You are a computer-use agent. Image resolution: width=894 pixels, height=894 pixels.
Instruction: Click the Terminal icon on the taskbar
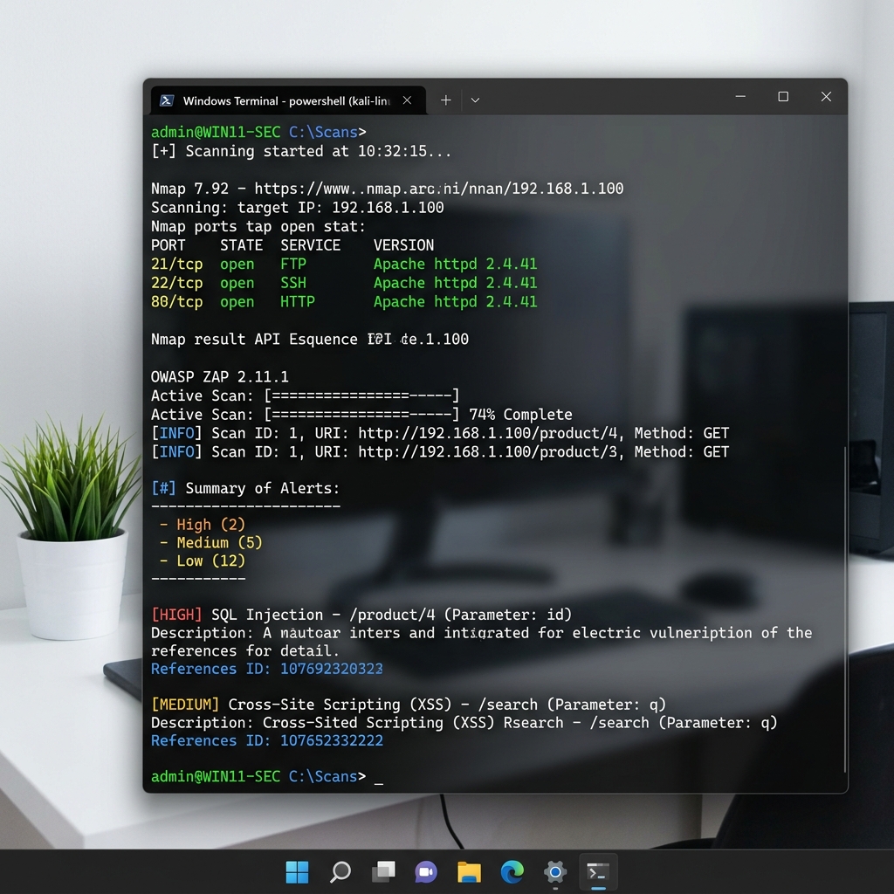pos(598,872)
